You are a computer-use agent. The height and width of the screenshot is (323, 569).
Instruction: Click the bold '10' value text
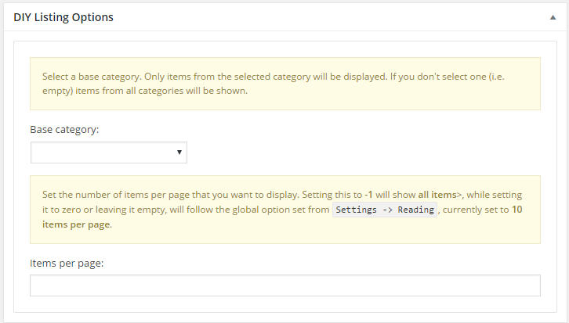517,210
